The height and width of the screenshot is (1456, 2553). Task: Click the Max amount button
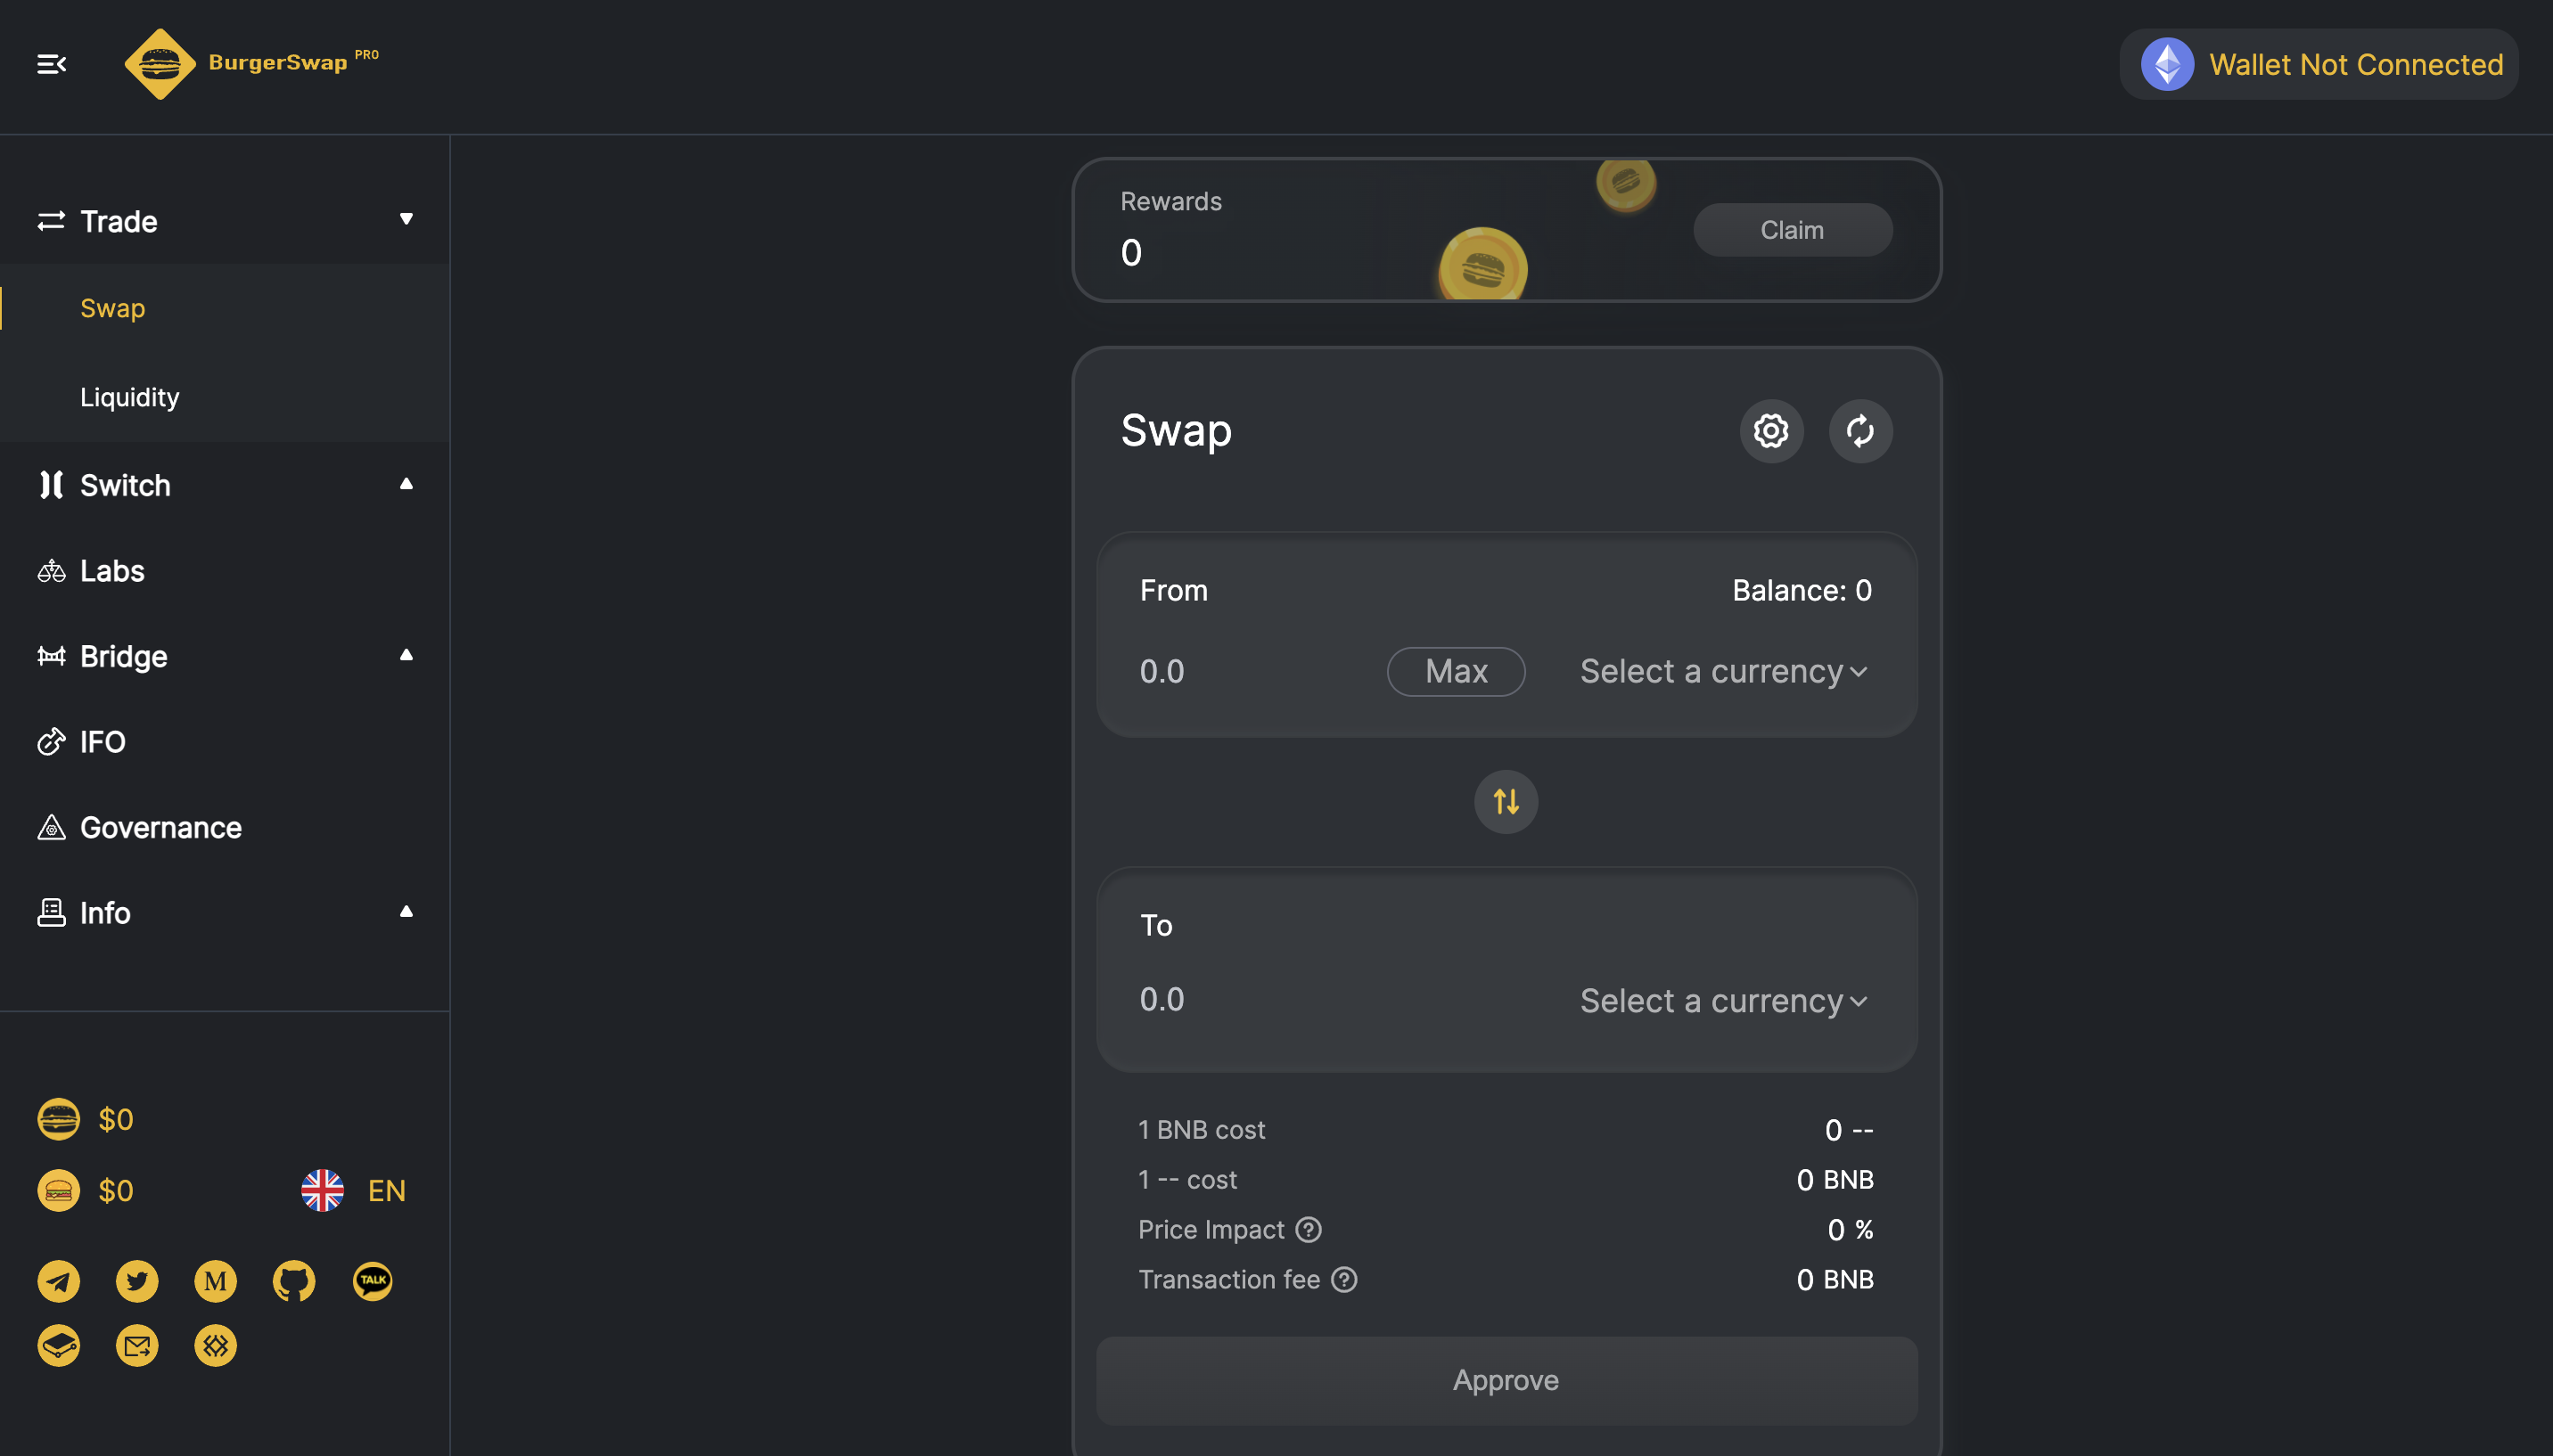(x=1456, y=671)
